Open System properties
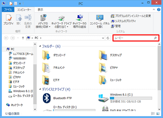This screenshot has height=118, width=163. [123, 21]
